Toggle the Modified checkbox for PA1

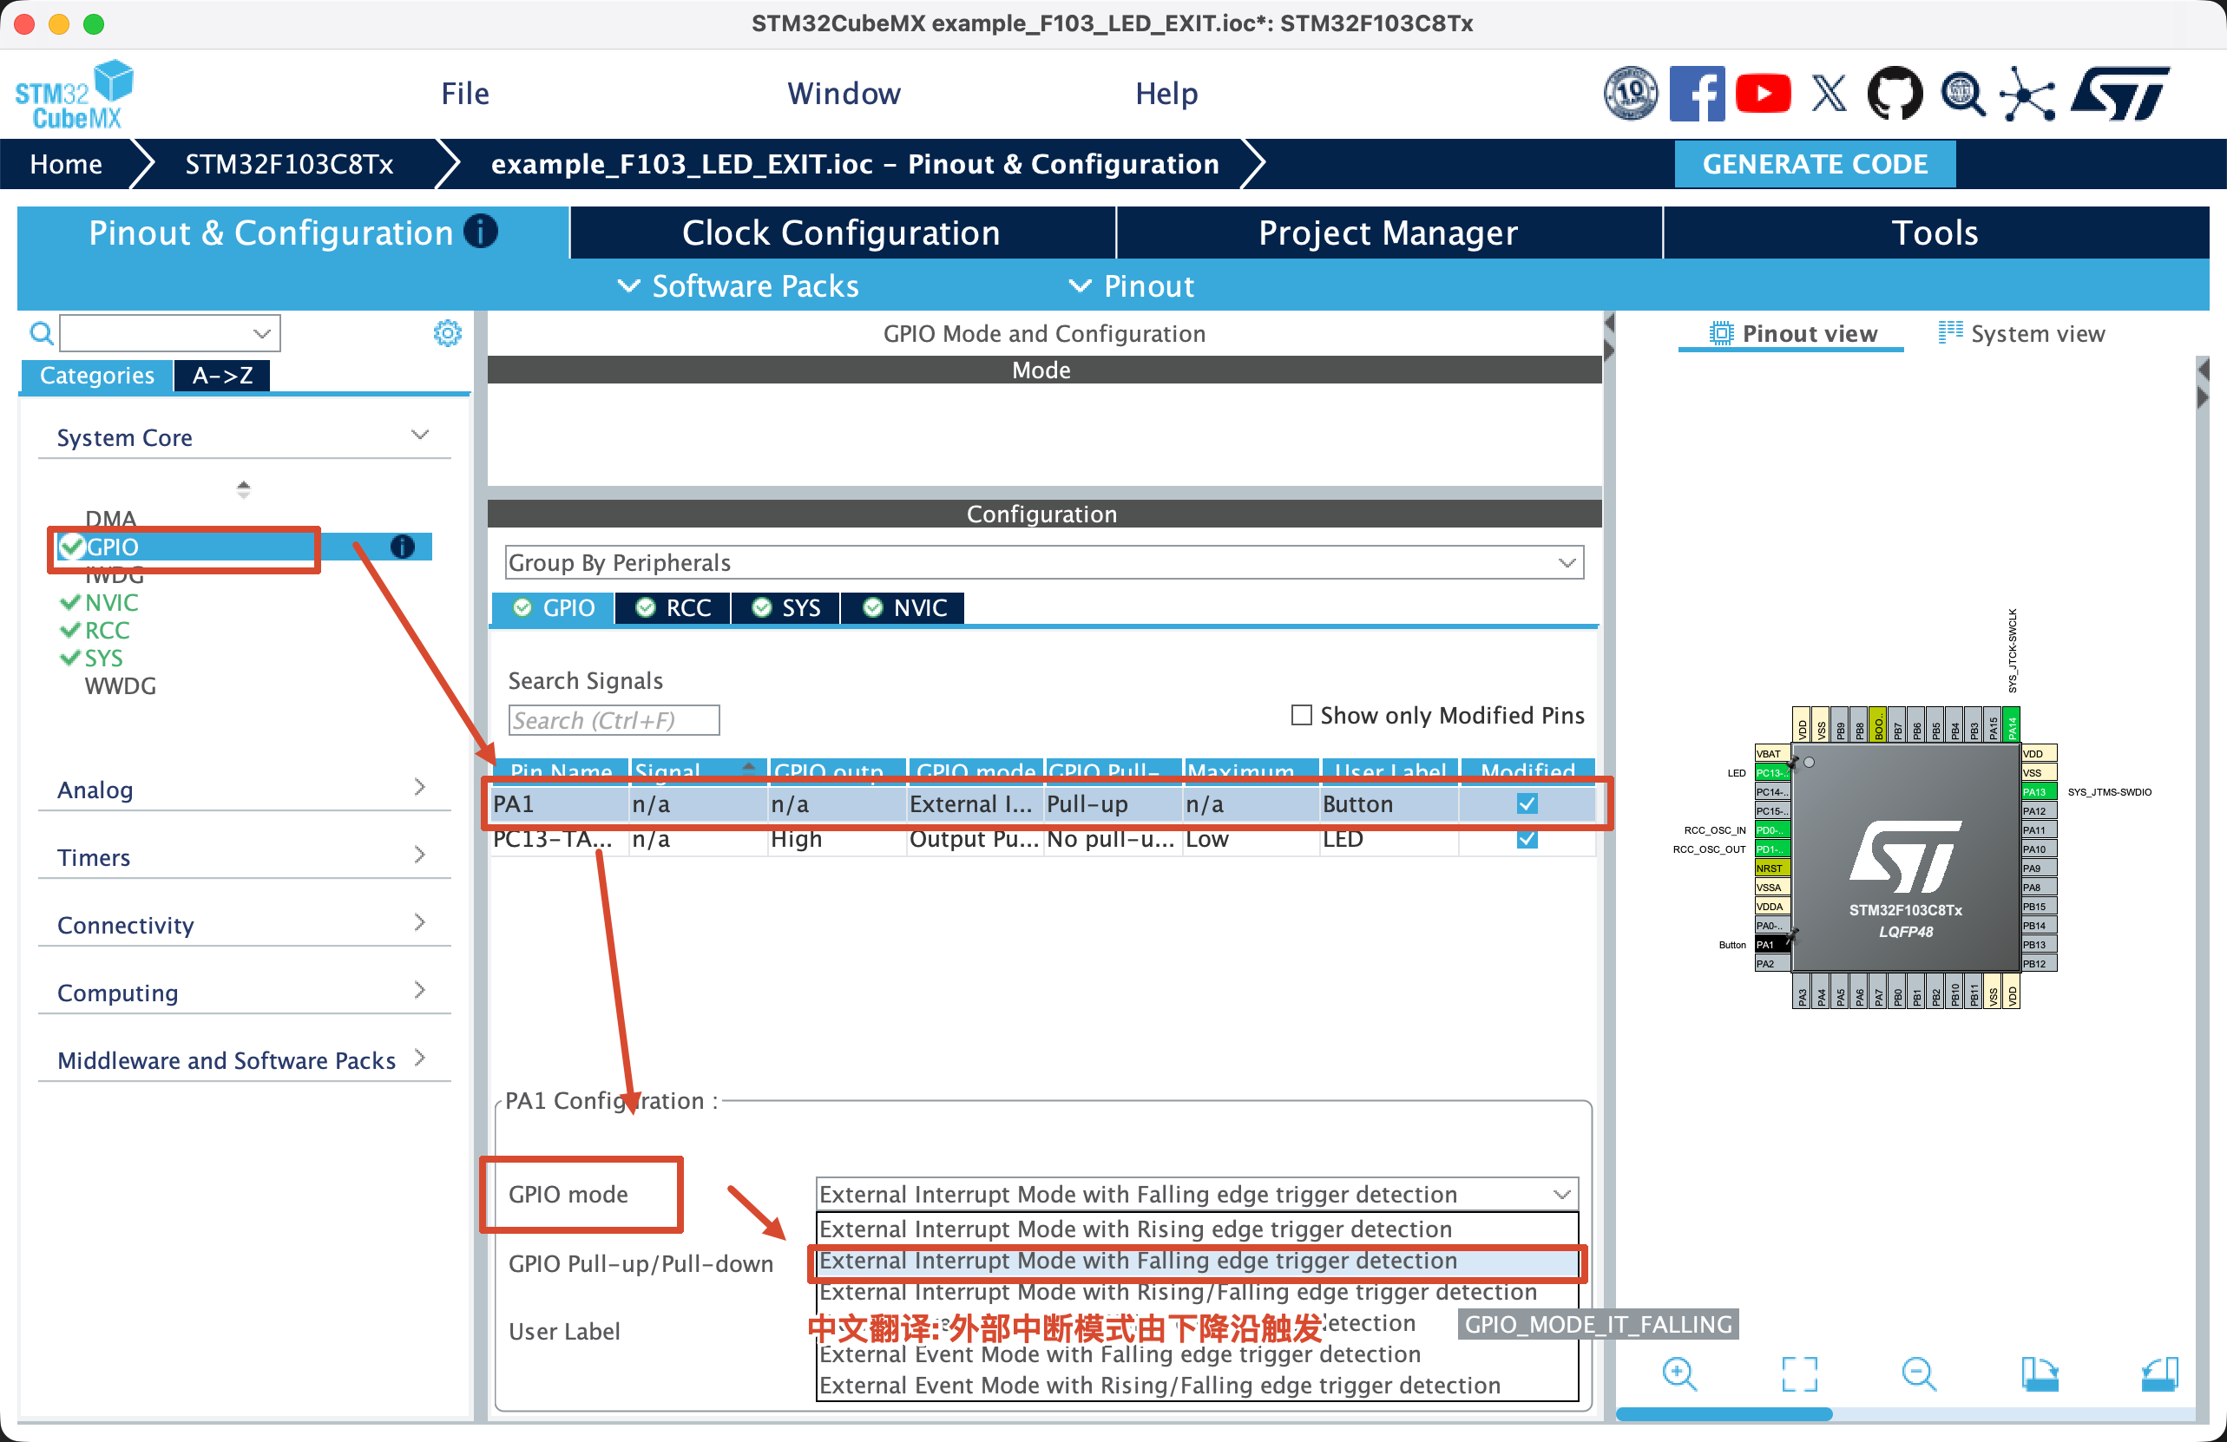click(1527, 803)
